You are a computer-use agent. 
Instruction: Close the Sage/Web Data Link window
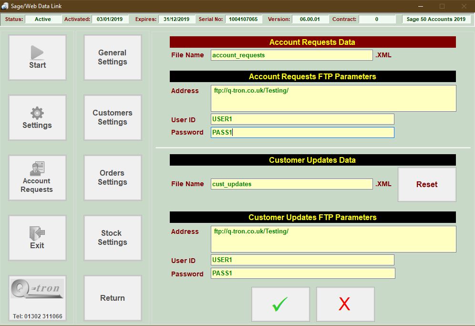pos(464,6)
